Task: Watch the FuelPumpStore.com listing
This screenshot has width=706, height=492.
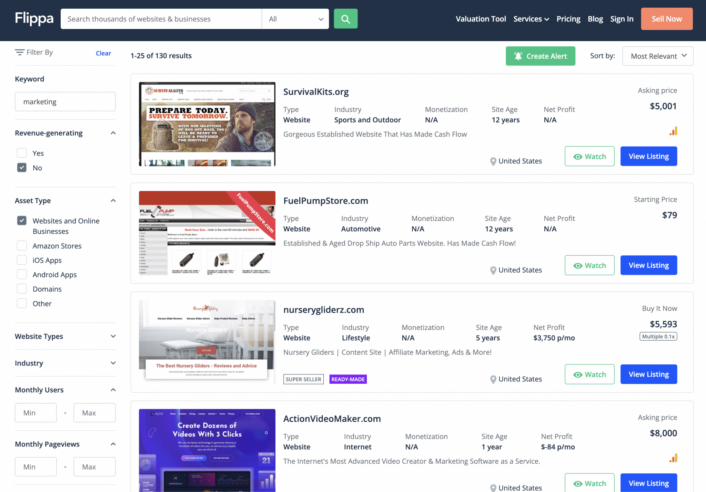Action: click(589, 265)
